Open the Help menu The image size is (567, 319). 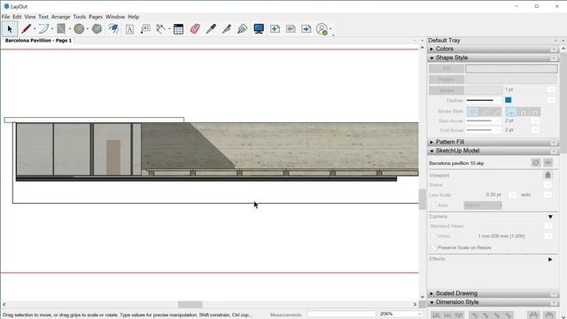(x=134, y=17)
